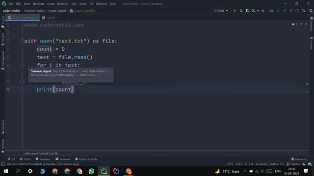Screen dimensions: 314x176
Task: Open the UTF-8 encoding selector
Action: coord(249,164)
